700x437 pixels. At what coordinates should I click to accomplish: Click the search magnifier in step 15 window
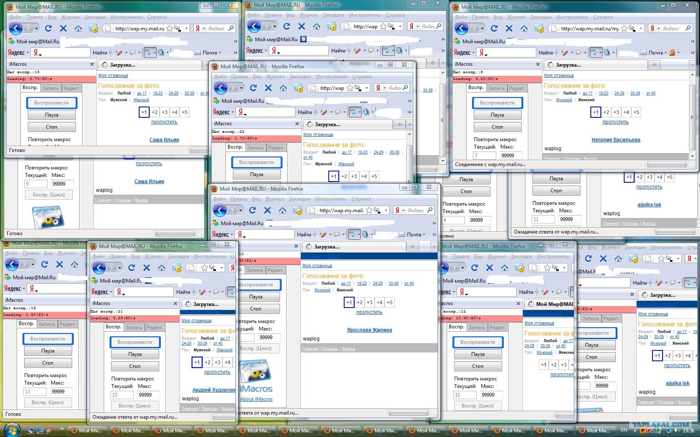[x=231, y=28]
